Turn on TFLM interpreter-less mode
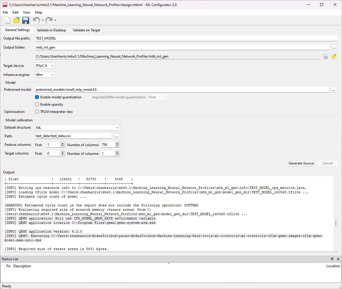Viewport: 342px width, 289px height. (37, 111)
